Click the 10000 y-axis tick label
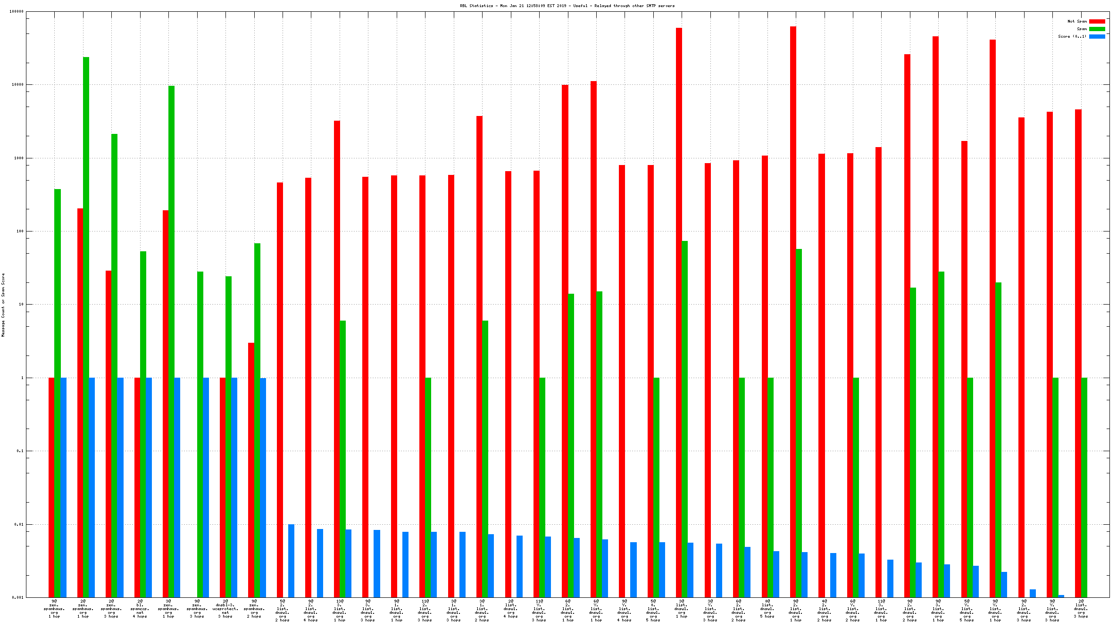Viewport: 1117px width, 628px height. (17, 84)
